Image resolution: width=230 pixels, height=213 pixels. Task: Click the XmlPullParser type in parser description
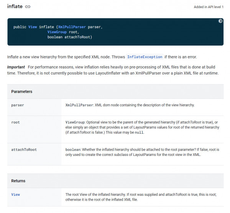79,105
